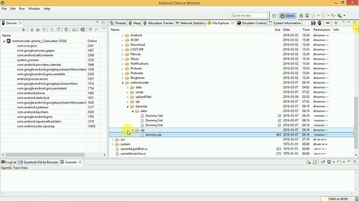Viewport: 359px width, 202px height.
Task: Select the Dummy3.txt file
Action: click(x=154, y=125)
